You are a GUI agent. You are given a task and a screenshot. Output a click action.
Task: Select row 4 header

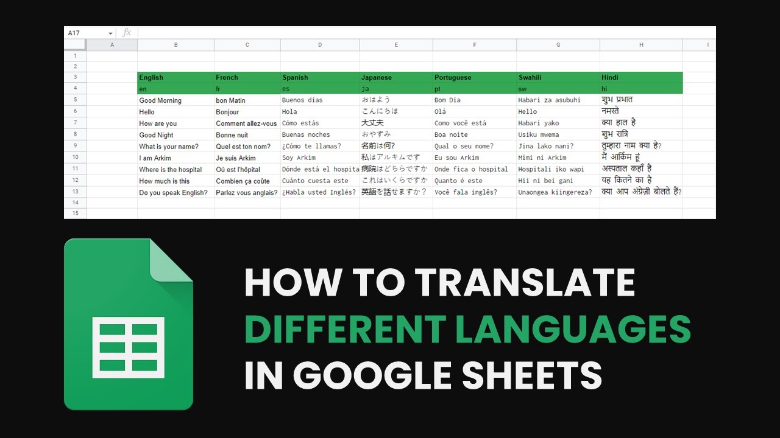(76, 89)
